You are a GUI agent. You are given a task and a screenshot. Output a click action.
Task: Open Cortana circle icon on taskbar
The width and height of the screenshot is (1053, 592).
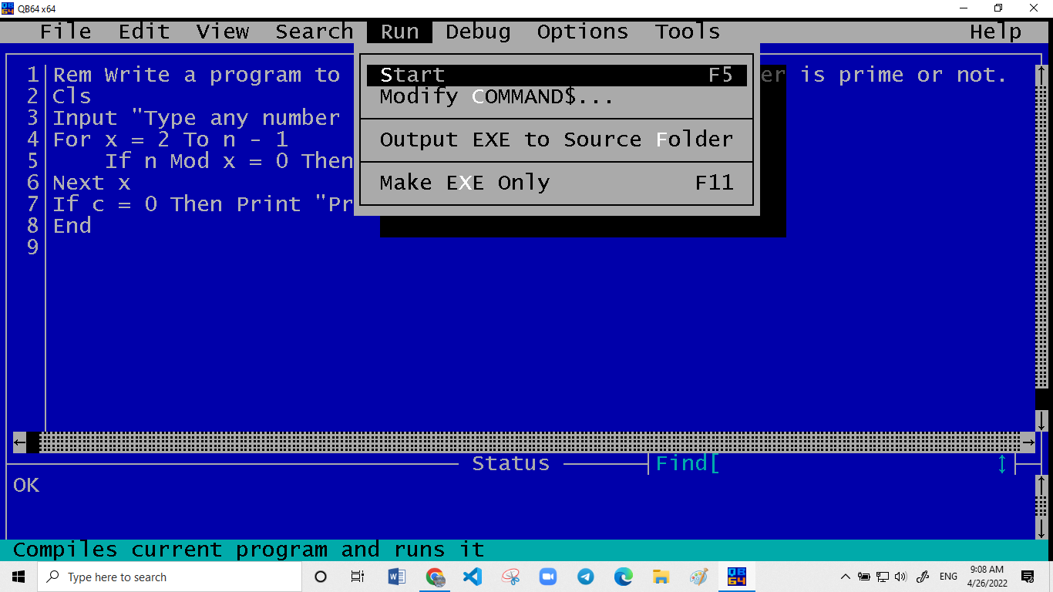pos(321,577)
